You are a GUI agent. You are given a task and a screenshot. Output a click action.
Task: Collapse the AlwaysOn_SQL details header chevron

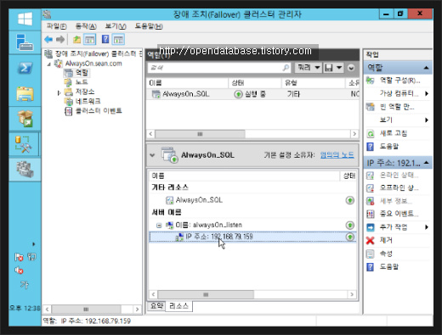pos(152,155)
